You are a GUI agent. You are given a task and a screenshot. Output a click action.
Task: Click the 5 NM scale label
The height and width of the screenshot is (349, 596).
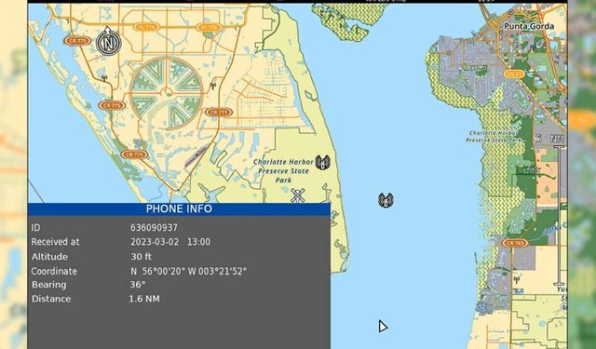(x=549, y=139)
